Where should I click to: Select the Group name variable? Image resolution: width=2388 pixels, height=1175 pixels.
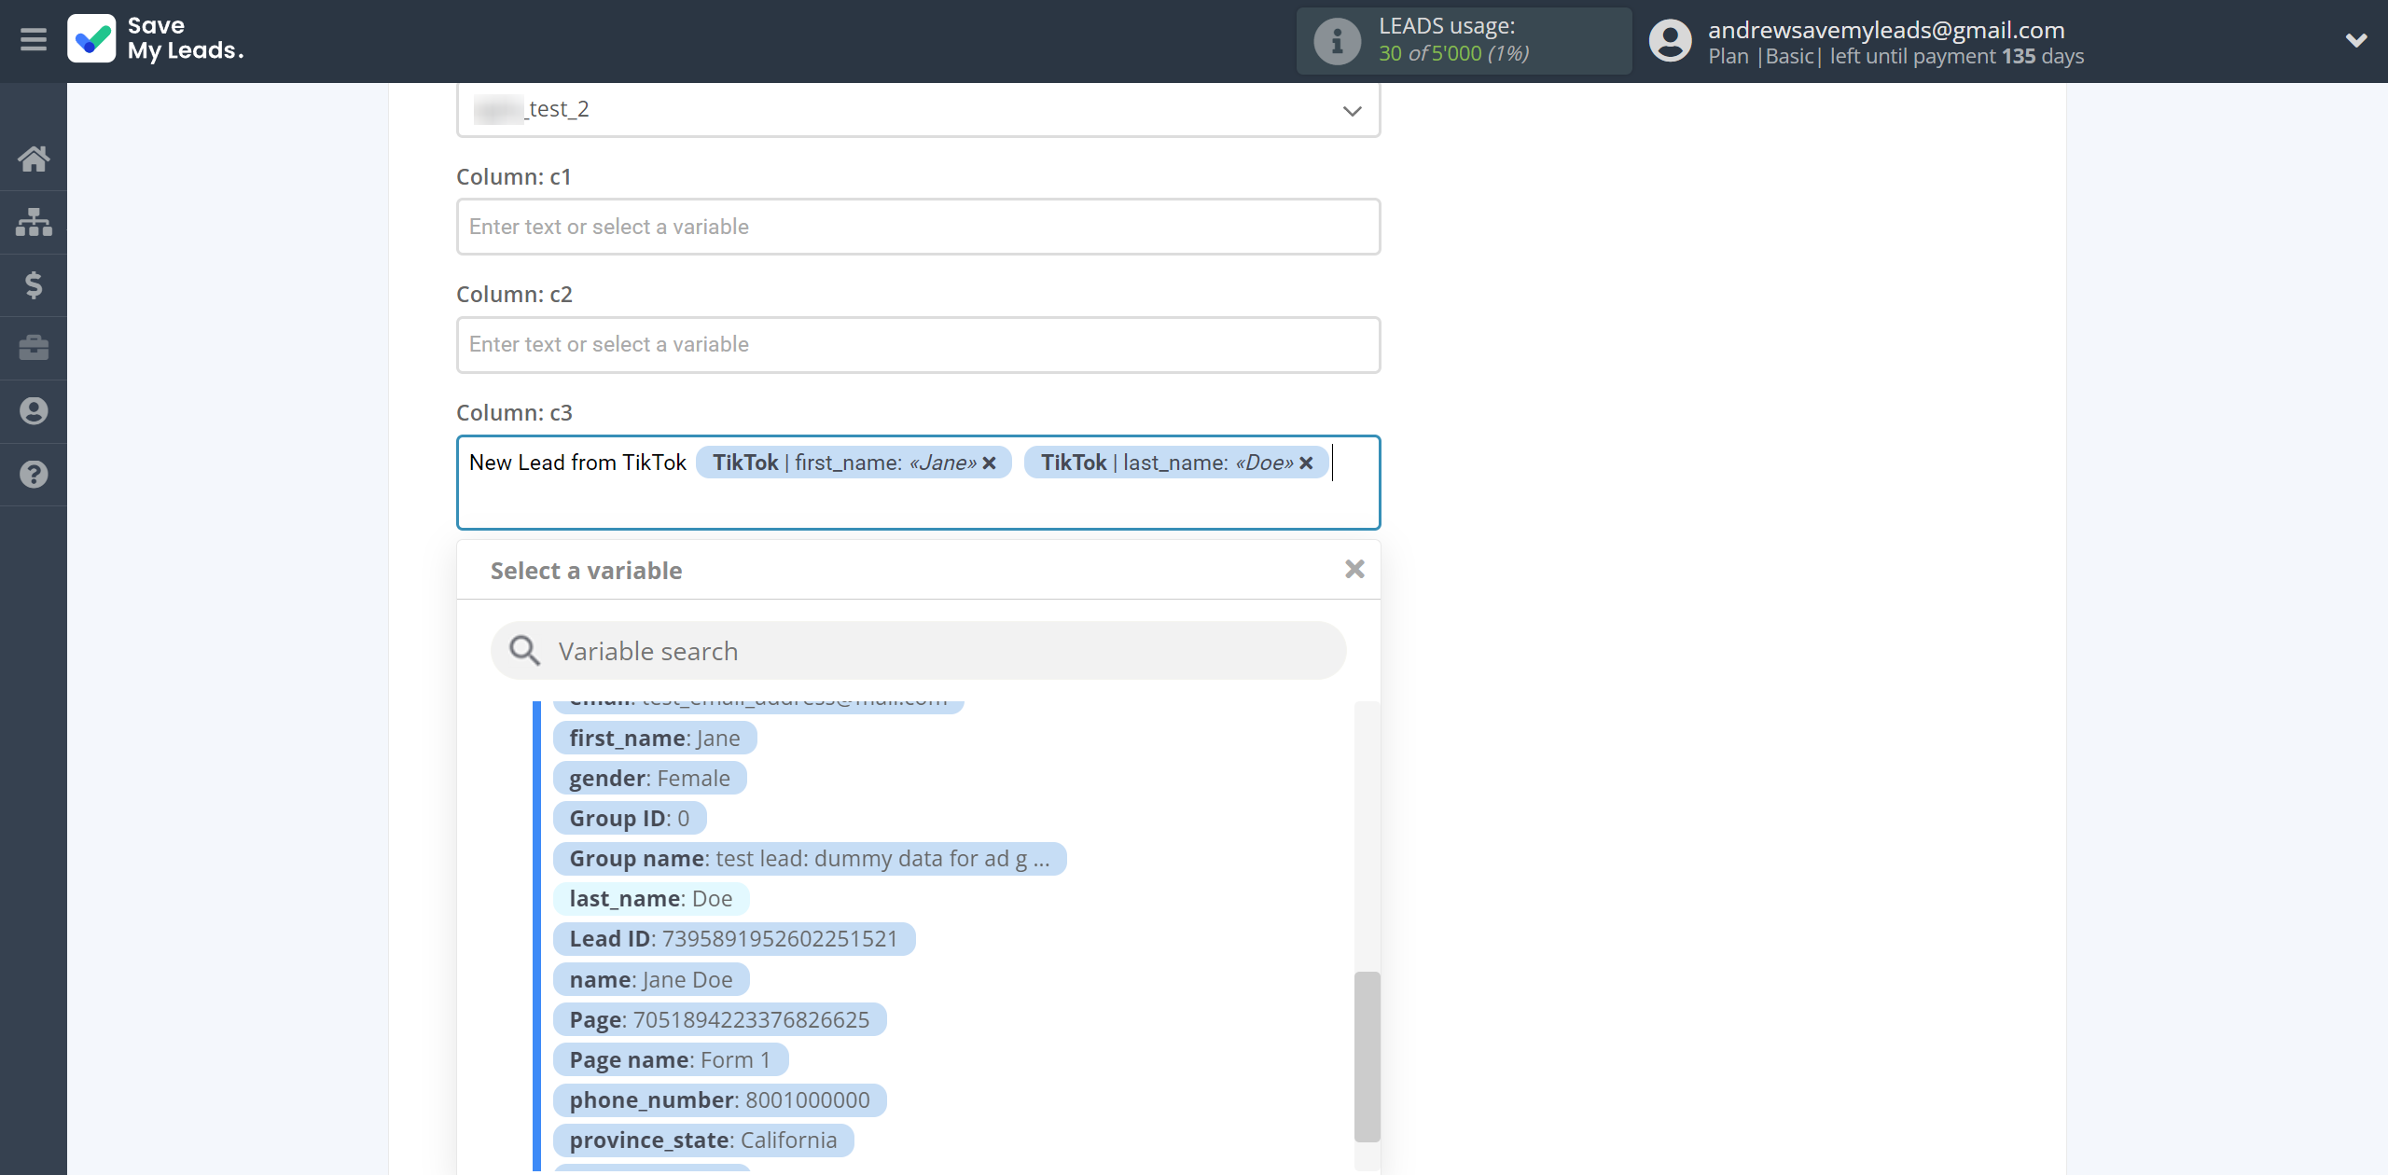(810, 859)
